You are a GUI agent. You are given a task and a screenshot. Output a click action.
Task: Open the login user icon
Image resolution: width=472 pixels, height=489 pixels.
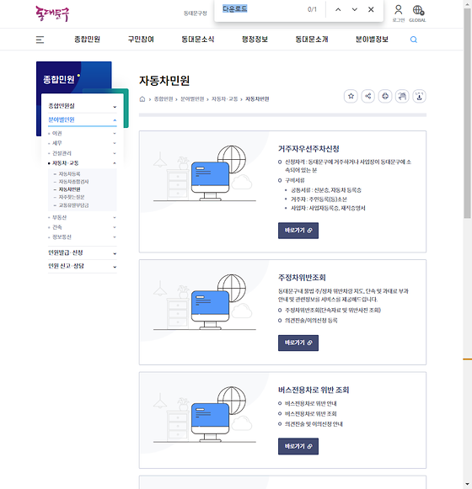[399, 13]
